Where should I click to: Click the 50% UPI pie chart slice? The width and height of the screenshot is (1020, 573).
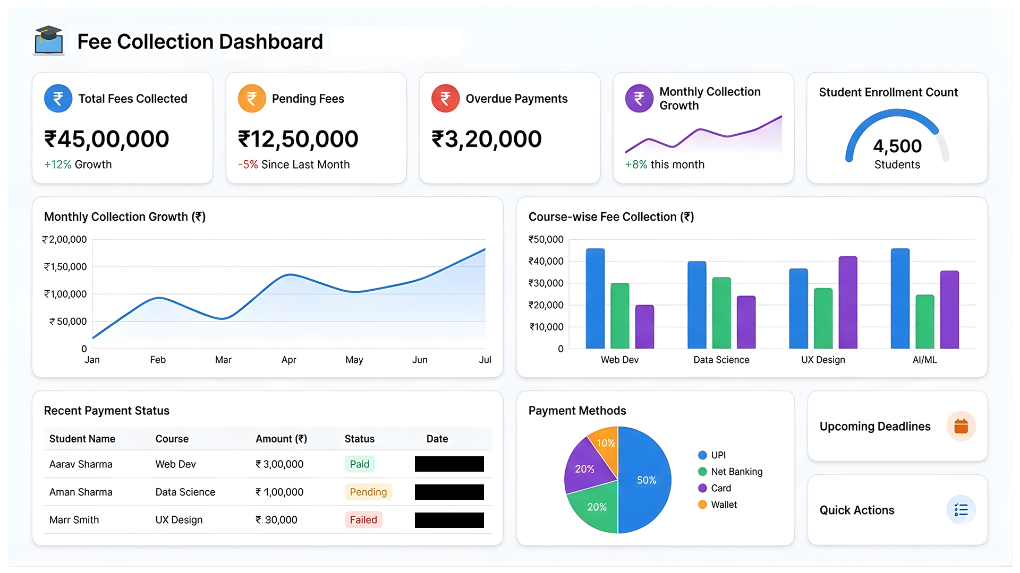tap(646, 480)
